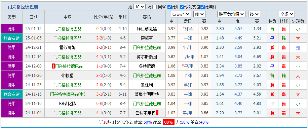Uncheck the 球会友谊 filter checkbox
This screenshot has width=308, height=128.
tap(182, 7)
